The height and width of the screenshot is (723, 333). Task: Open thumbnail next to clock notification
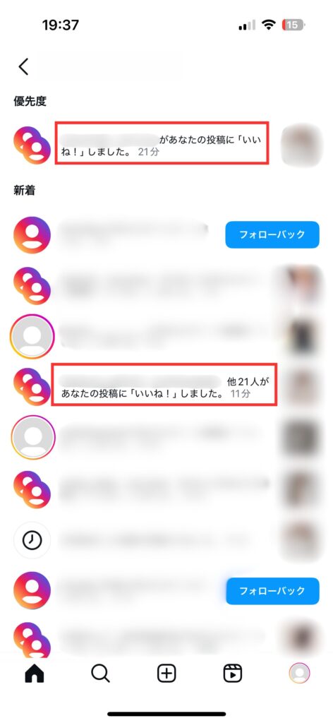click(x=302, y=539)
